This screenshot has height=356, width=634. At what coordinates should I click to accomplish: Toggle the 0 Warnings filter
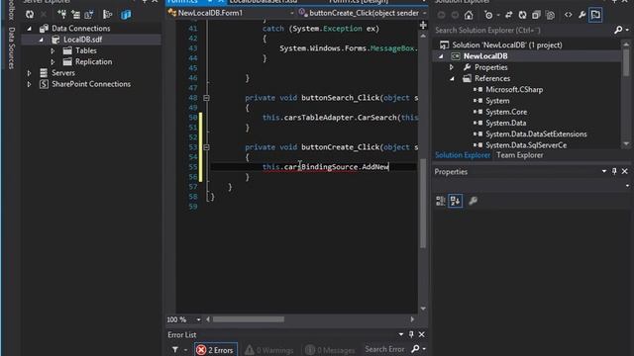269,350
